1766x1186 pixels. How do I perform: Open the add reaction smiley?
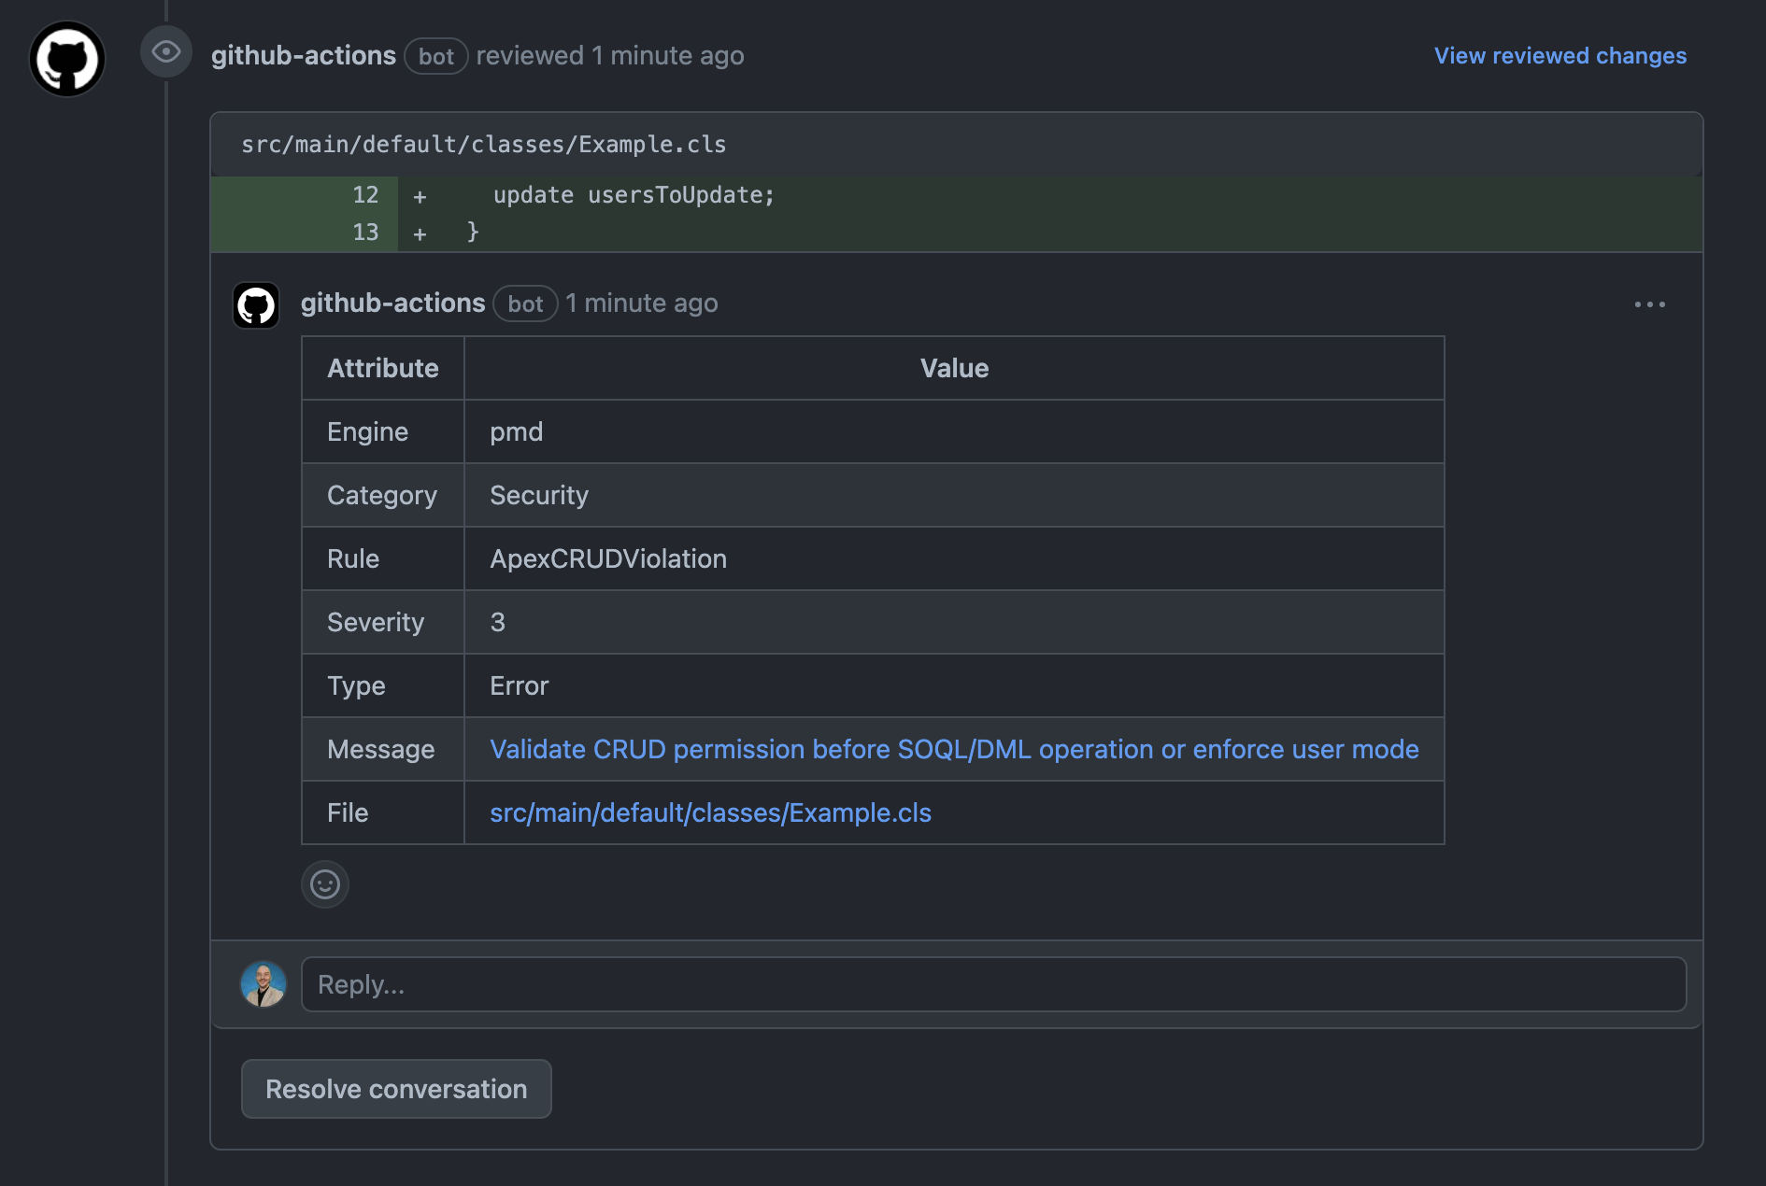(325, 883)
